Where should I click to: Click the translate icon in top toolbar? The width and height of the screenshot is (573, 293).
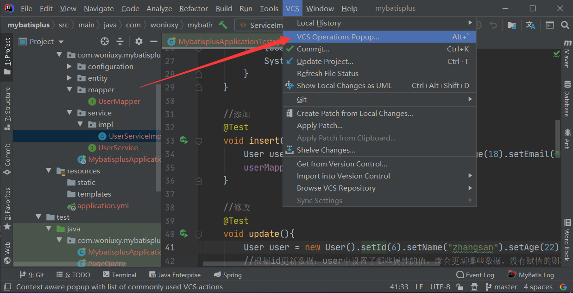pyautogui.click(x=531, y=25)
